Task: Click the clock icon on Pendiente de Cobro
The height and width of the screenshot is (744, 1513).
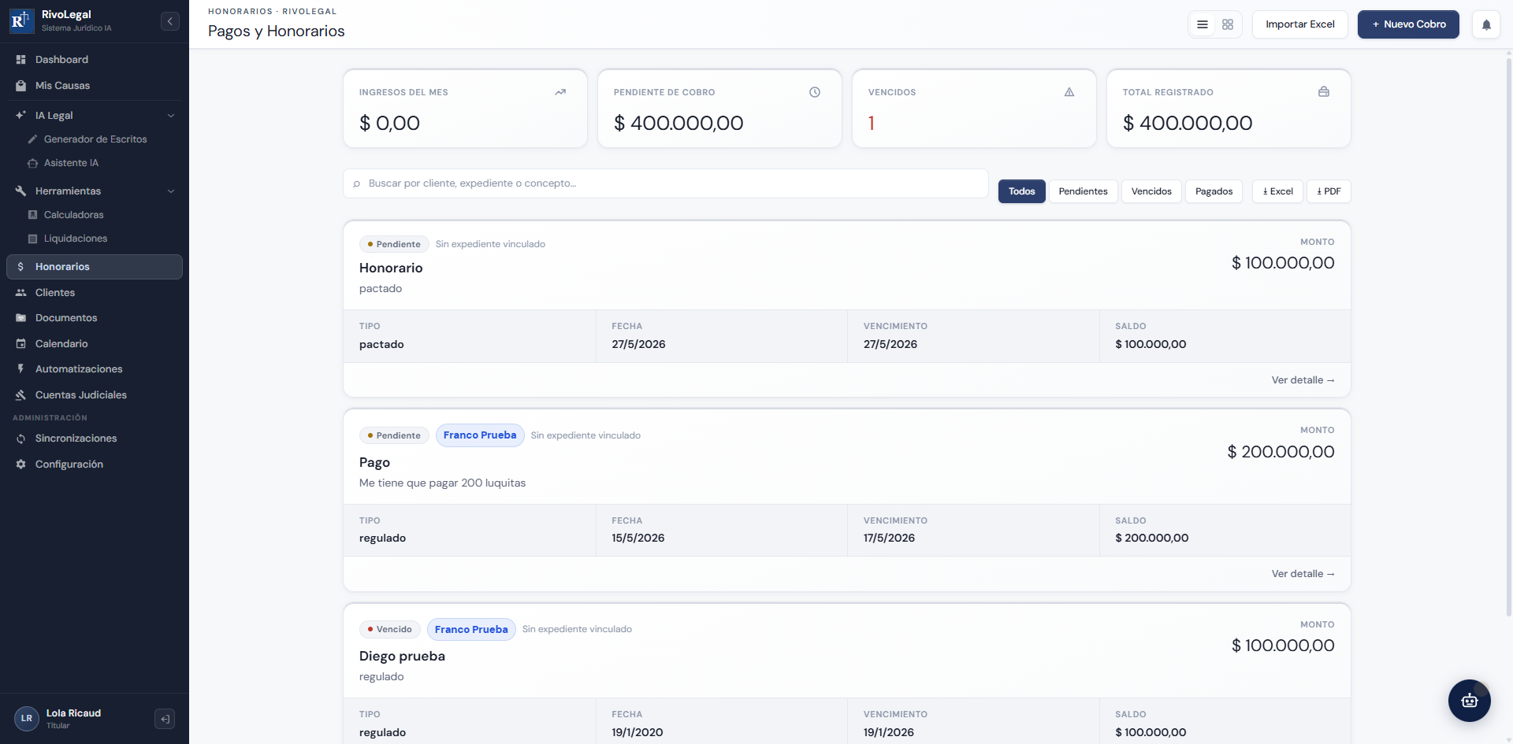Action: pyautogui.click(x=815, y=92)
